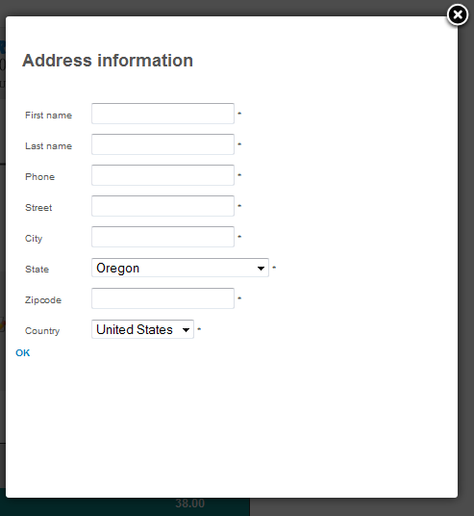Click the City label
The image size is (474, 516).
(x=34, y=238)
